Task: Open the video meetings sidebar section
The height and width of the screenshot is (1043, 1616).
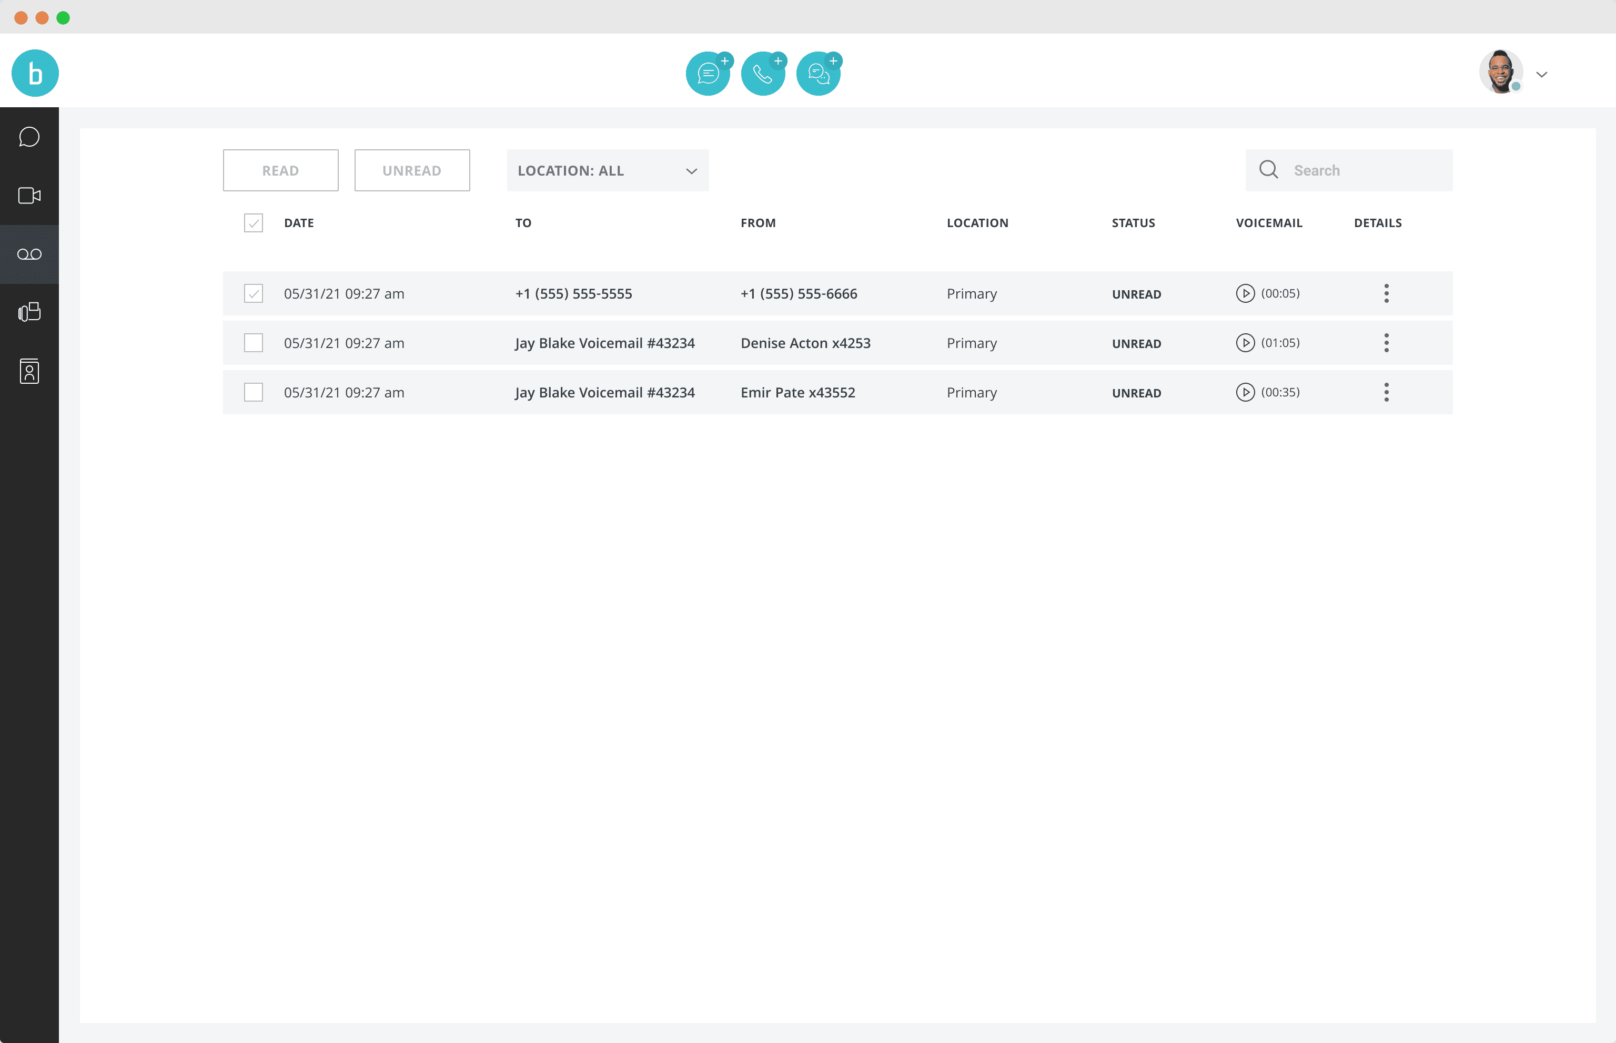Action: pyautogui.click(x=29, y=196)
